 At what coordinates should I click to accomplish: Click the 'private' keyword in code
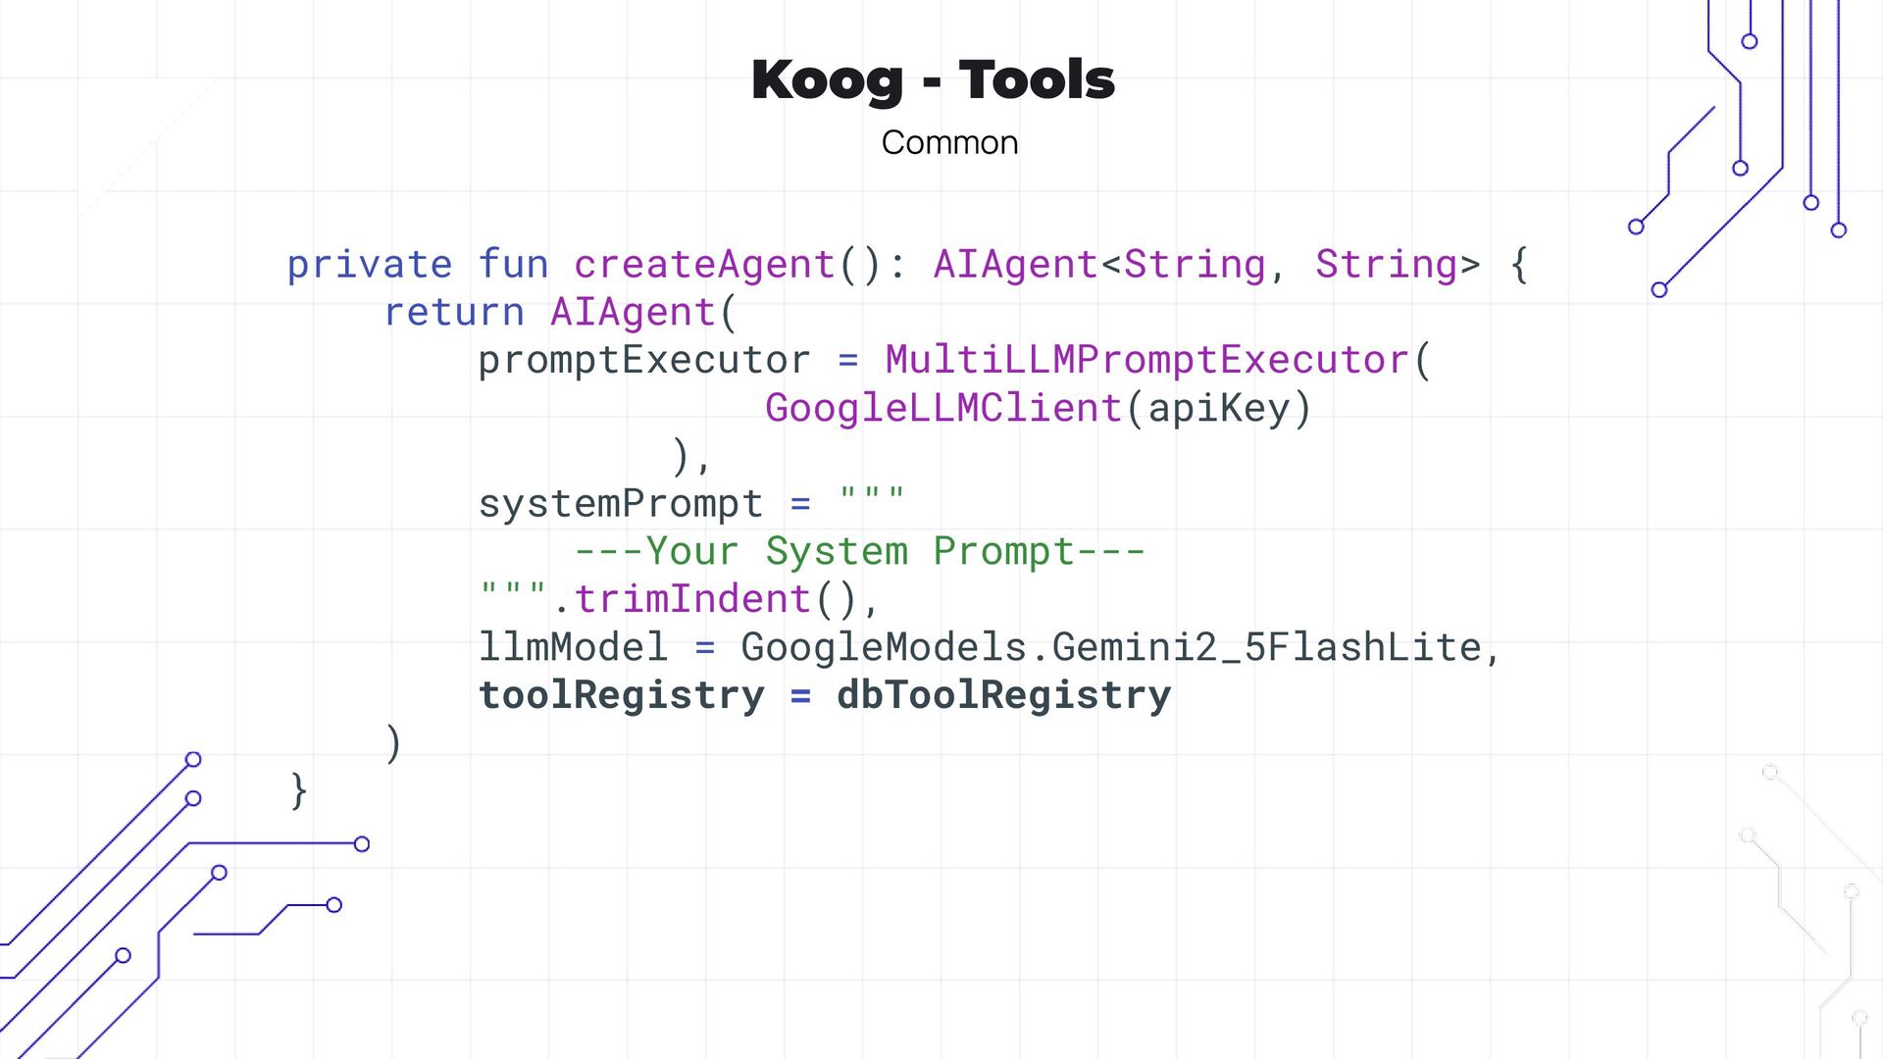369,265
